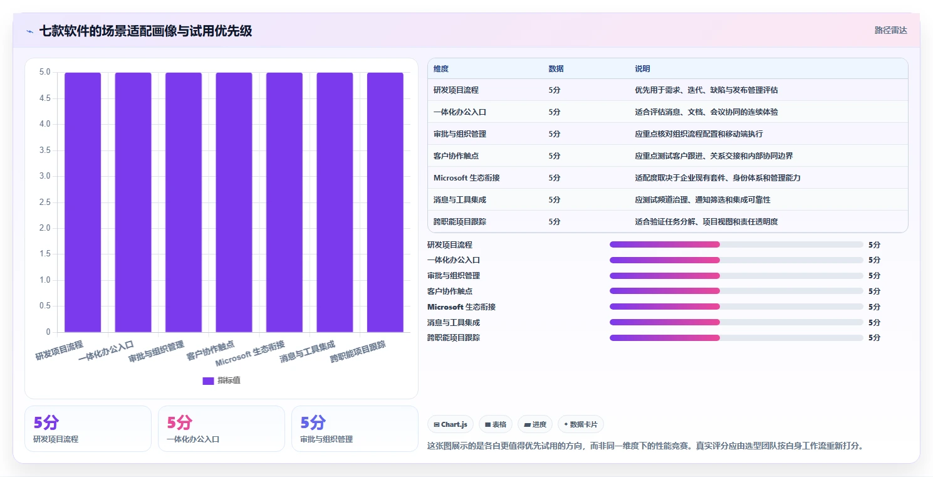Click description 适合评估消息、文档、会议协同的连续体验

[706, 112]
